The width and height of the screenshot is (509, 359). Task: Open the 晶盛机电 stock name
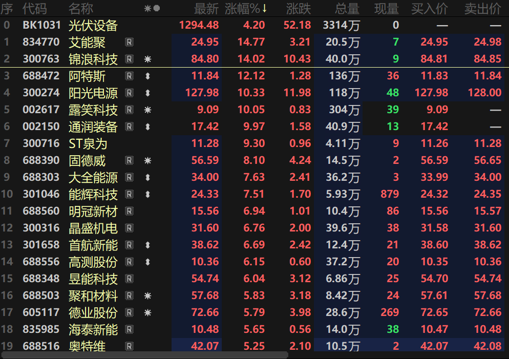93,228
